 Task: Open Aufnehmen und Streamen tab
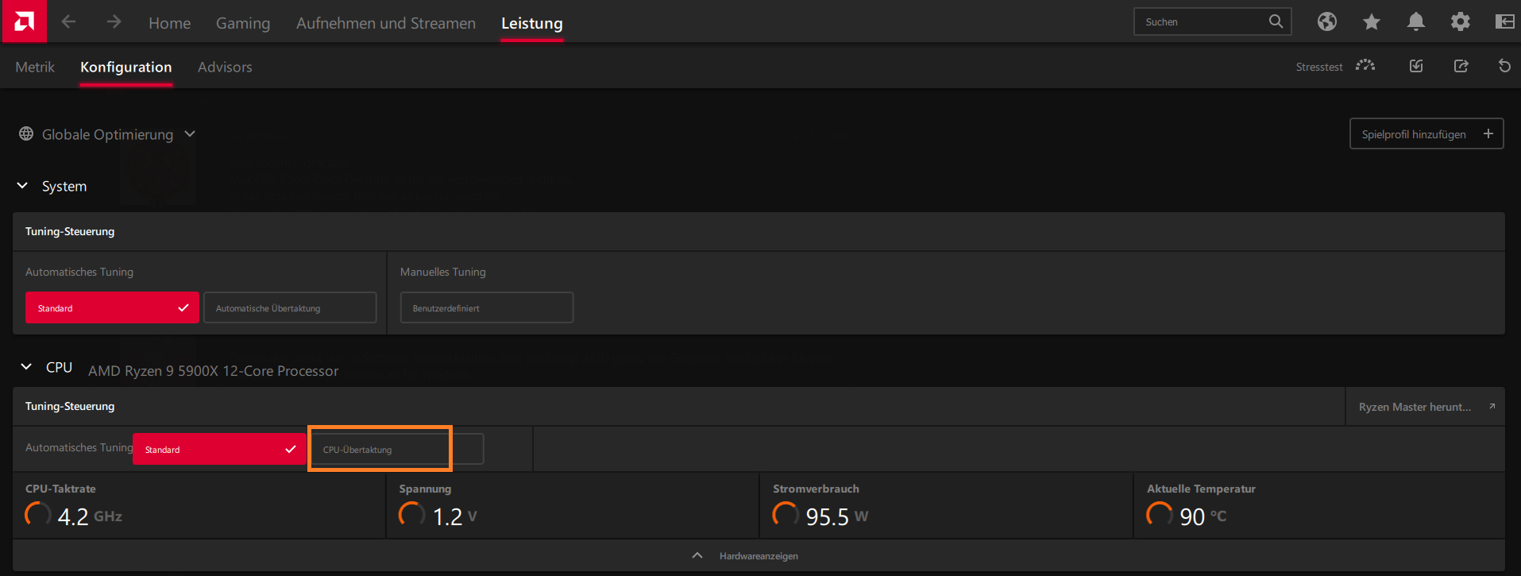coord(386,23)
